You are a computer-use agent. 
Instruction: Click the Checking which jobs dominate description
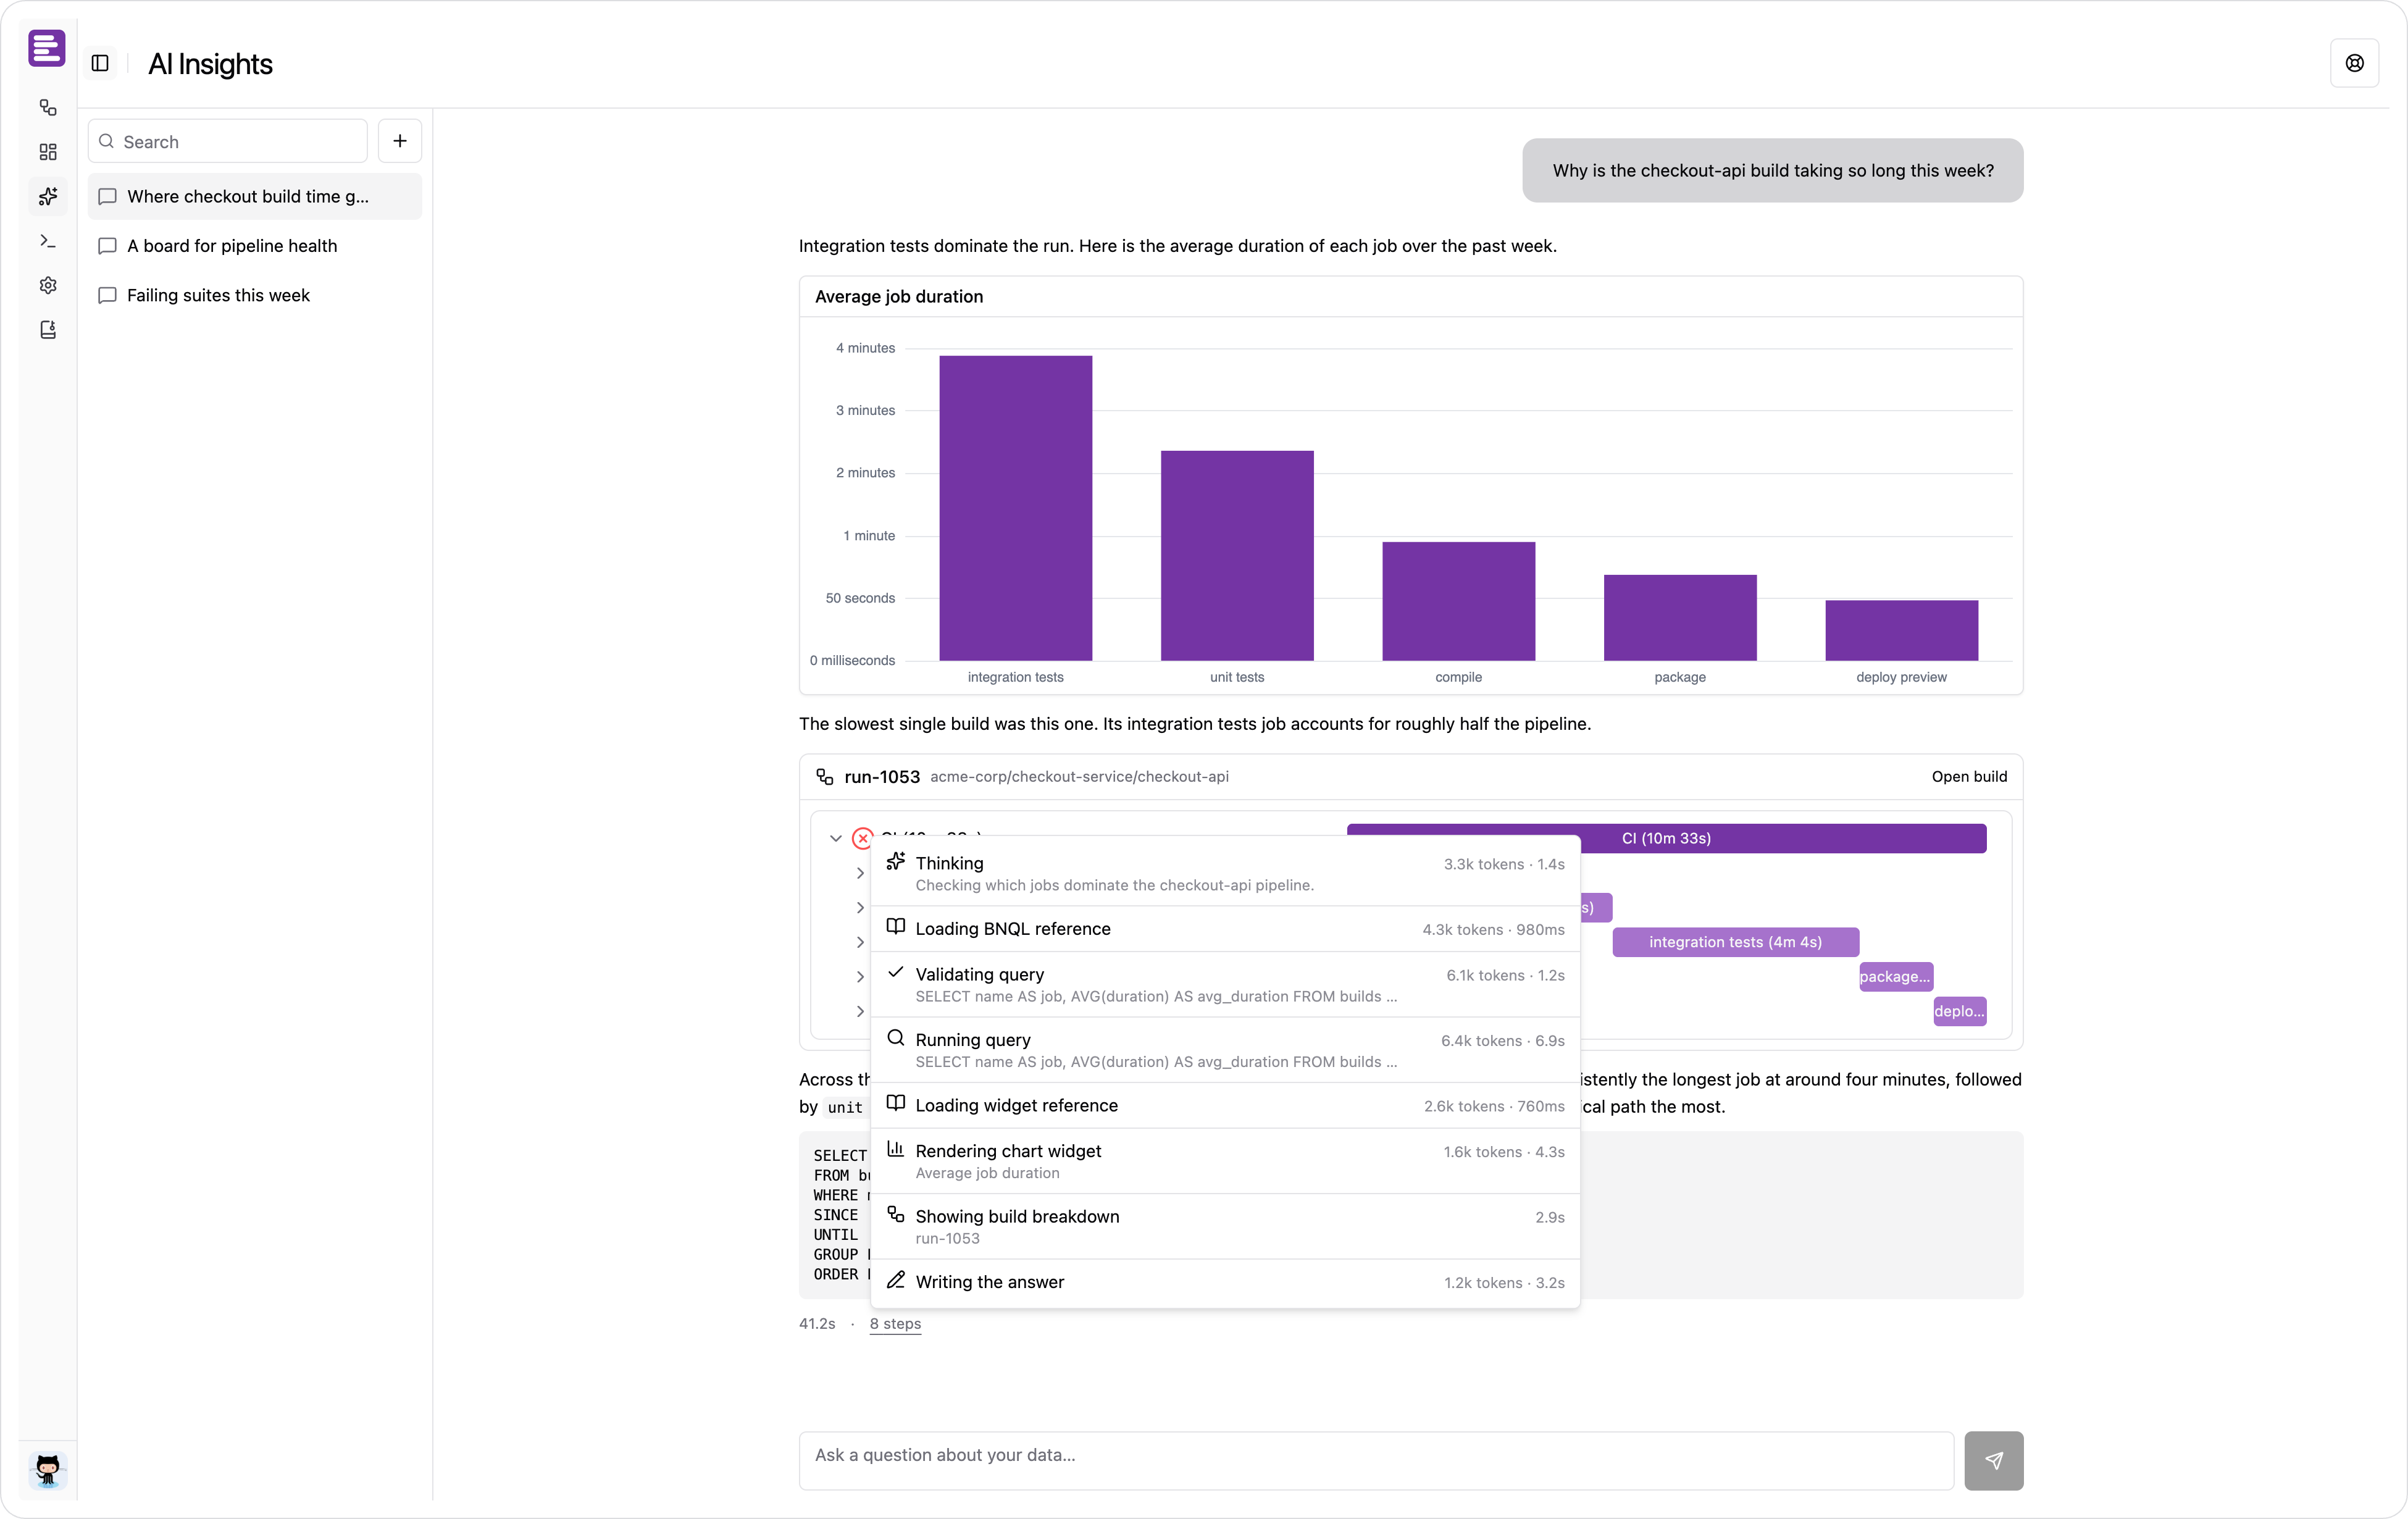coord(1115,885)
